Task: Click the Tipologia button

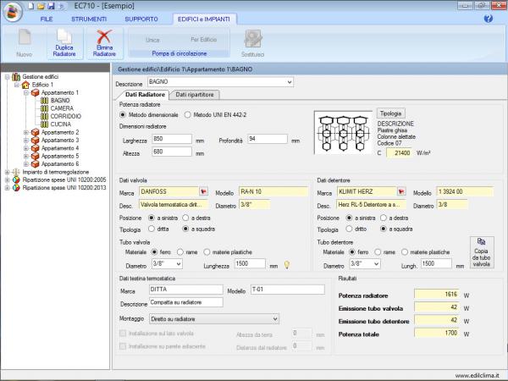Action: [x=391, y=113]
